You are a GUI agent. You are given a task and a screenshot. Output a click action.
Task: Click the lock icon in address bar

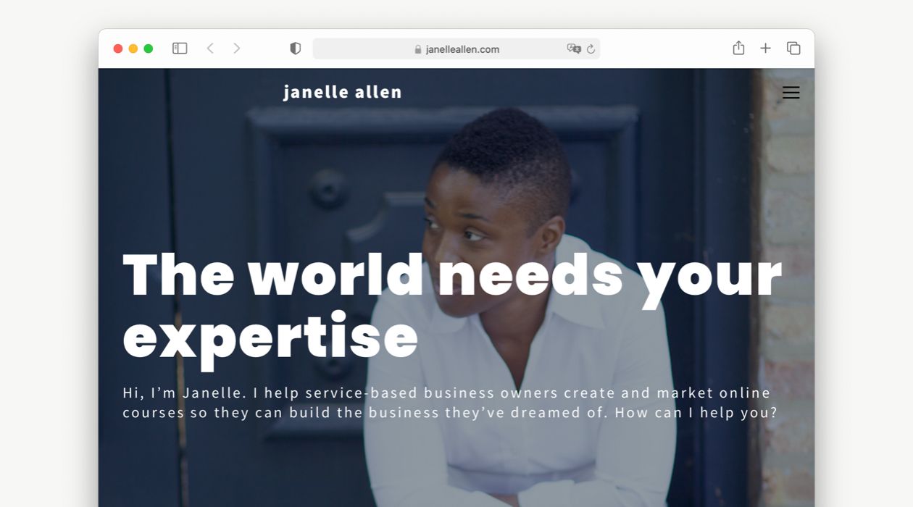click(418, 49)
